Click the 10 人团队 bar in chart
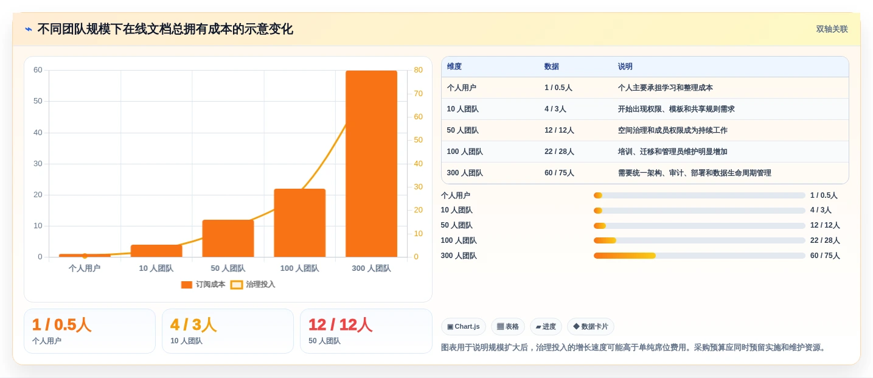The width and height of the screenshot is (873, 378). click(156, 251)
